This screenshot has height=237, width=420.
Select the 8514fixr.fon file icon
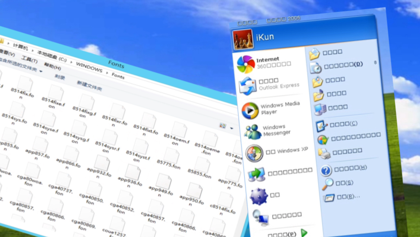point(117,111)
